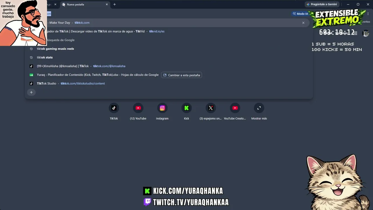Viewport: 373px width, 210px height.
Task: Switch to Modo IA search
Action: [300, 14]
